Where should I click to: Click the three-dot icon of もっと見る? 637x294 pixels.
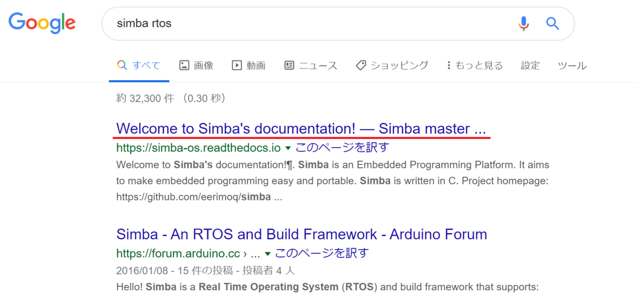pos(449,66)
